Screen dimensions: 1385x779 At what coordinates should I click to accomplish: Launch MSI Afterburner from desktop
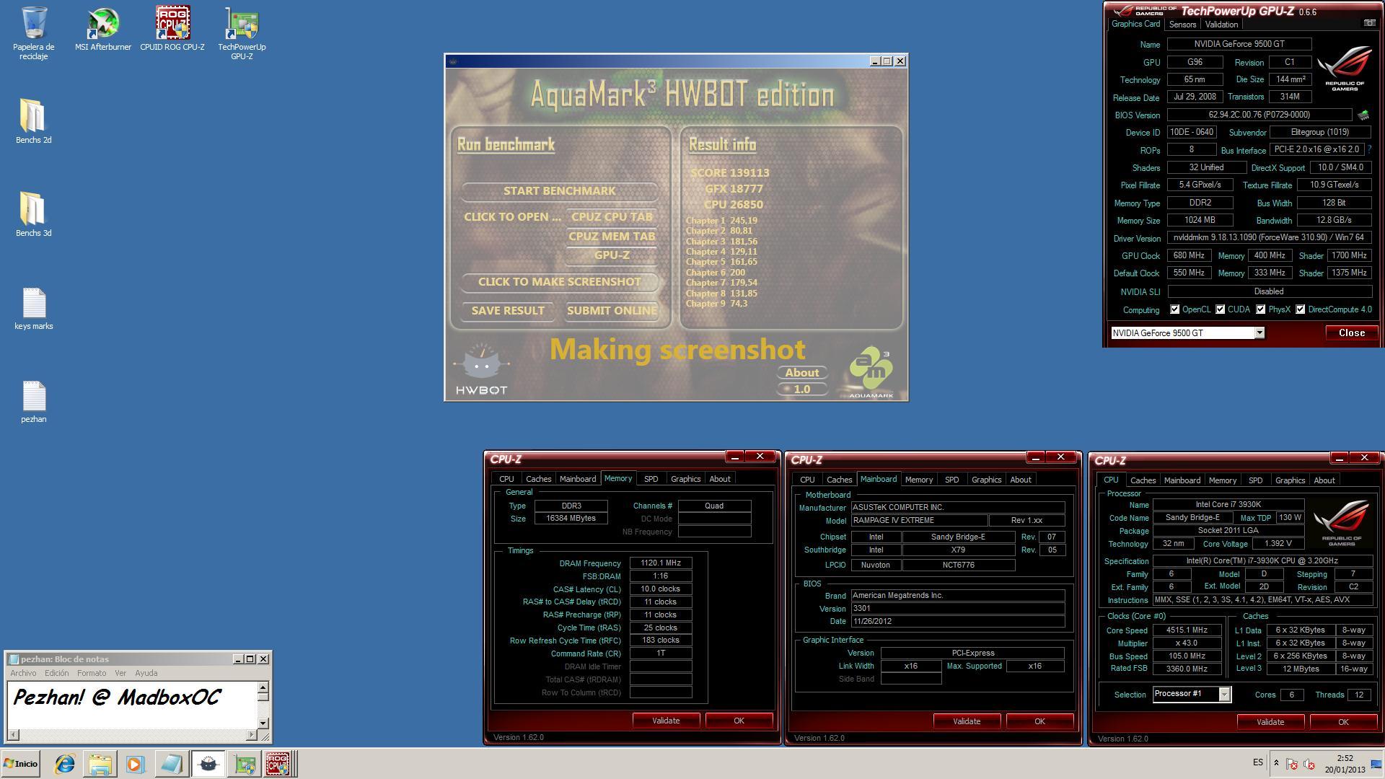point(103,29)
